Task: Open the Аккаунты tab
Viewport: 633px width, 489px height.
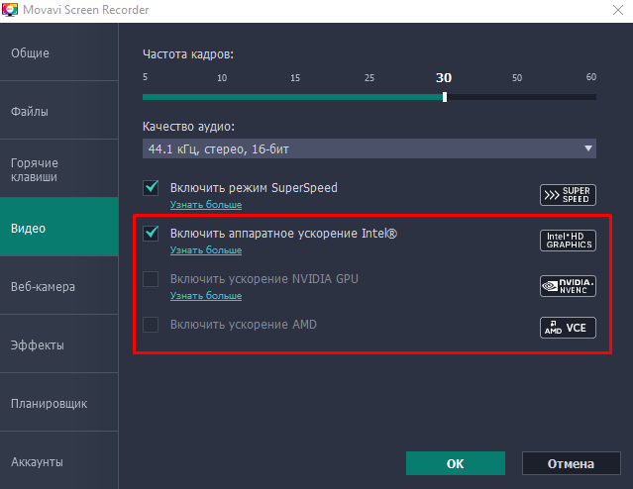Action: pyautogui.click(x=58, y=460)
